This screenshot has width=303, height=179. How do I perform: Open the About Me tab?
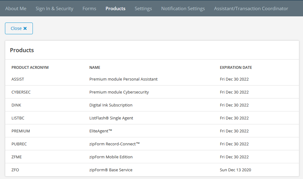(16, 8)
